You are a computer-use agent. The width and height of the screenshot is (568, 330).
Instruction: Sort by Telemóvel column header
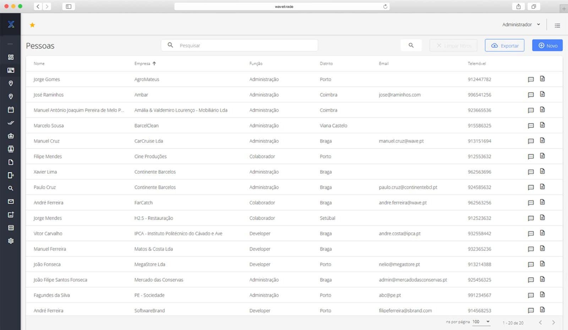pyautogui.click(x=477, y=64)
